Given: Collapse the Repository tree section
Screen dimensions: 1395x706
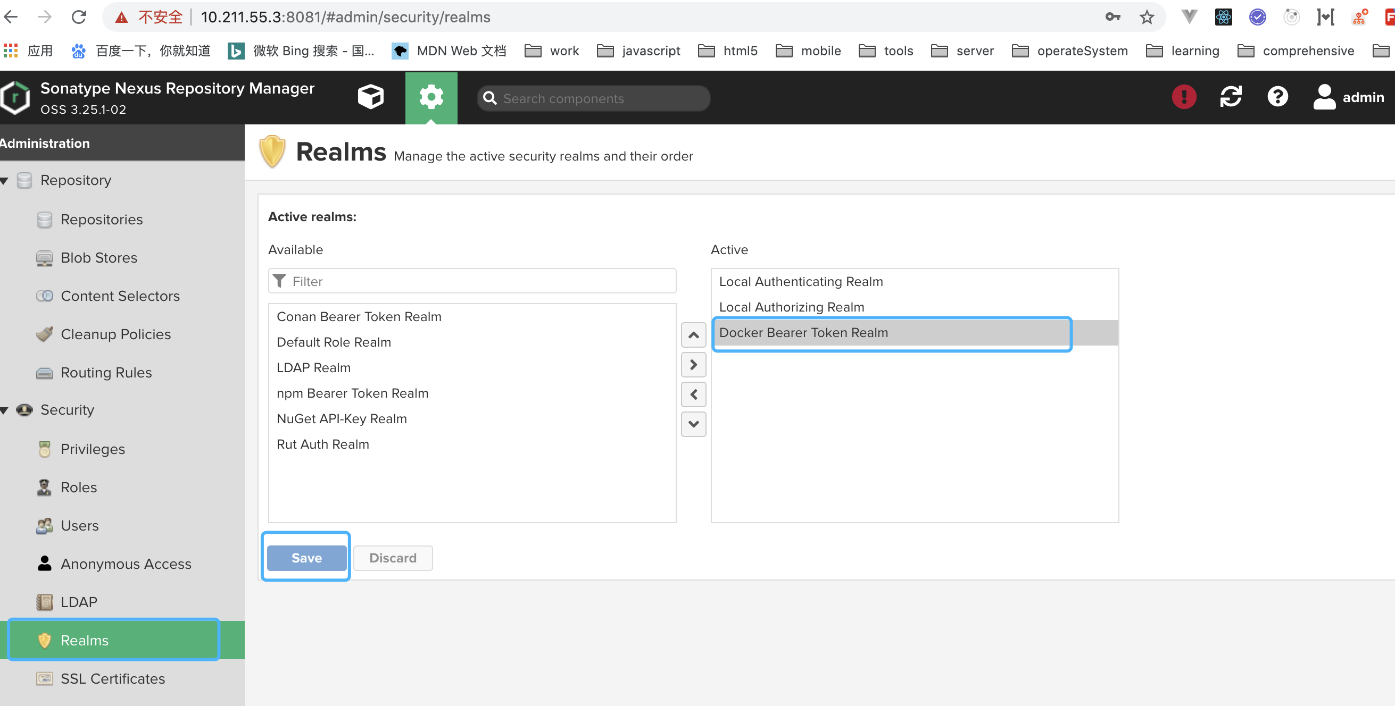Looking at the screenshot, I should tap(4, 181).
